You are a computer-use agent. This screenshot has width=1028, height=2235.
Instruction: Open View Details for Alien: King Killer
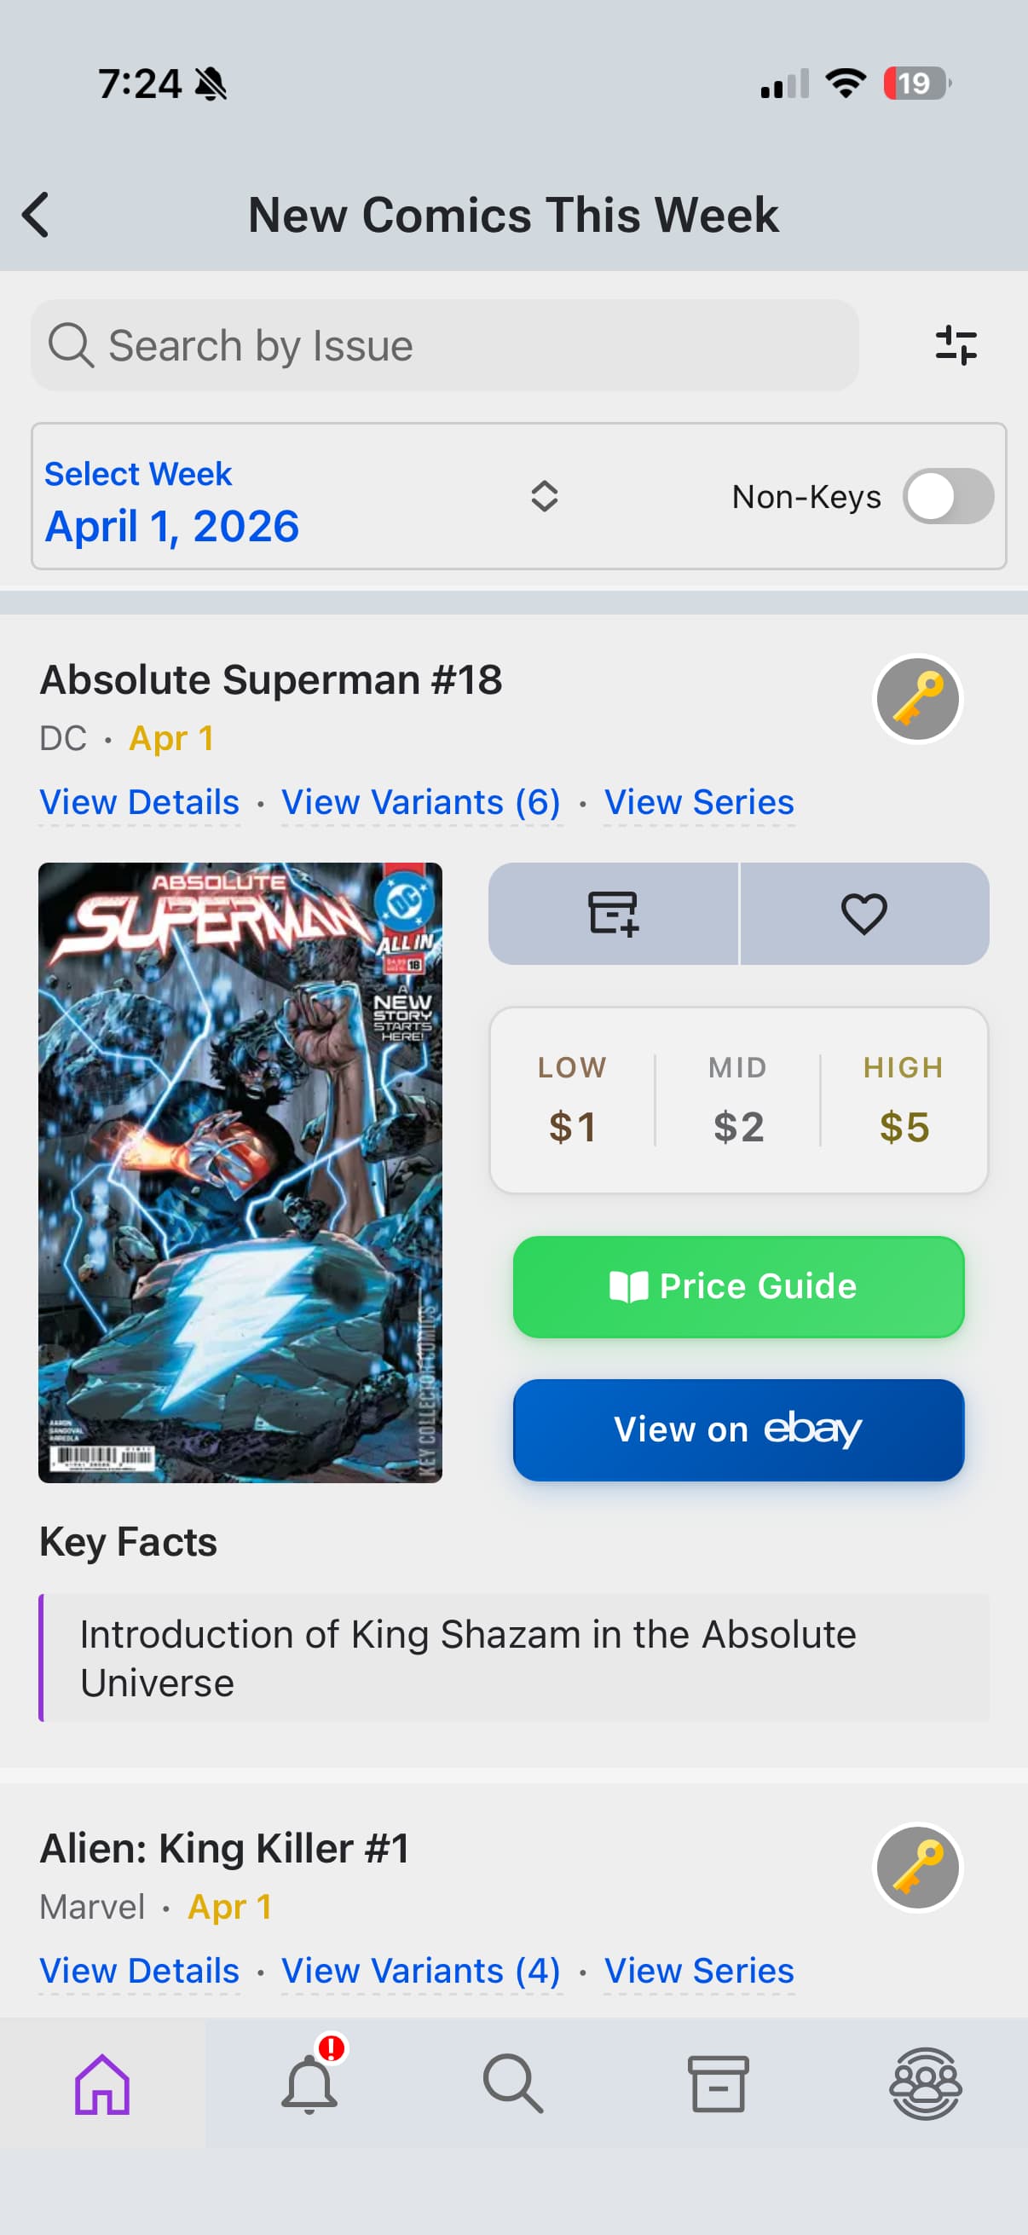coord(140,1972)
